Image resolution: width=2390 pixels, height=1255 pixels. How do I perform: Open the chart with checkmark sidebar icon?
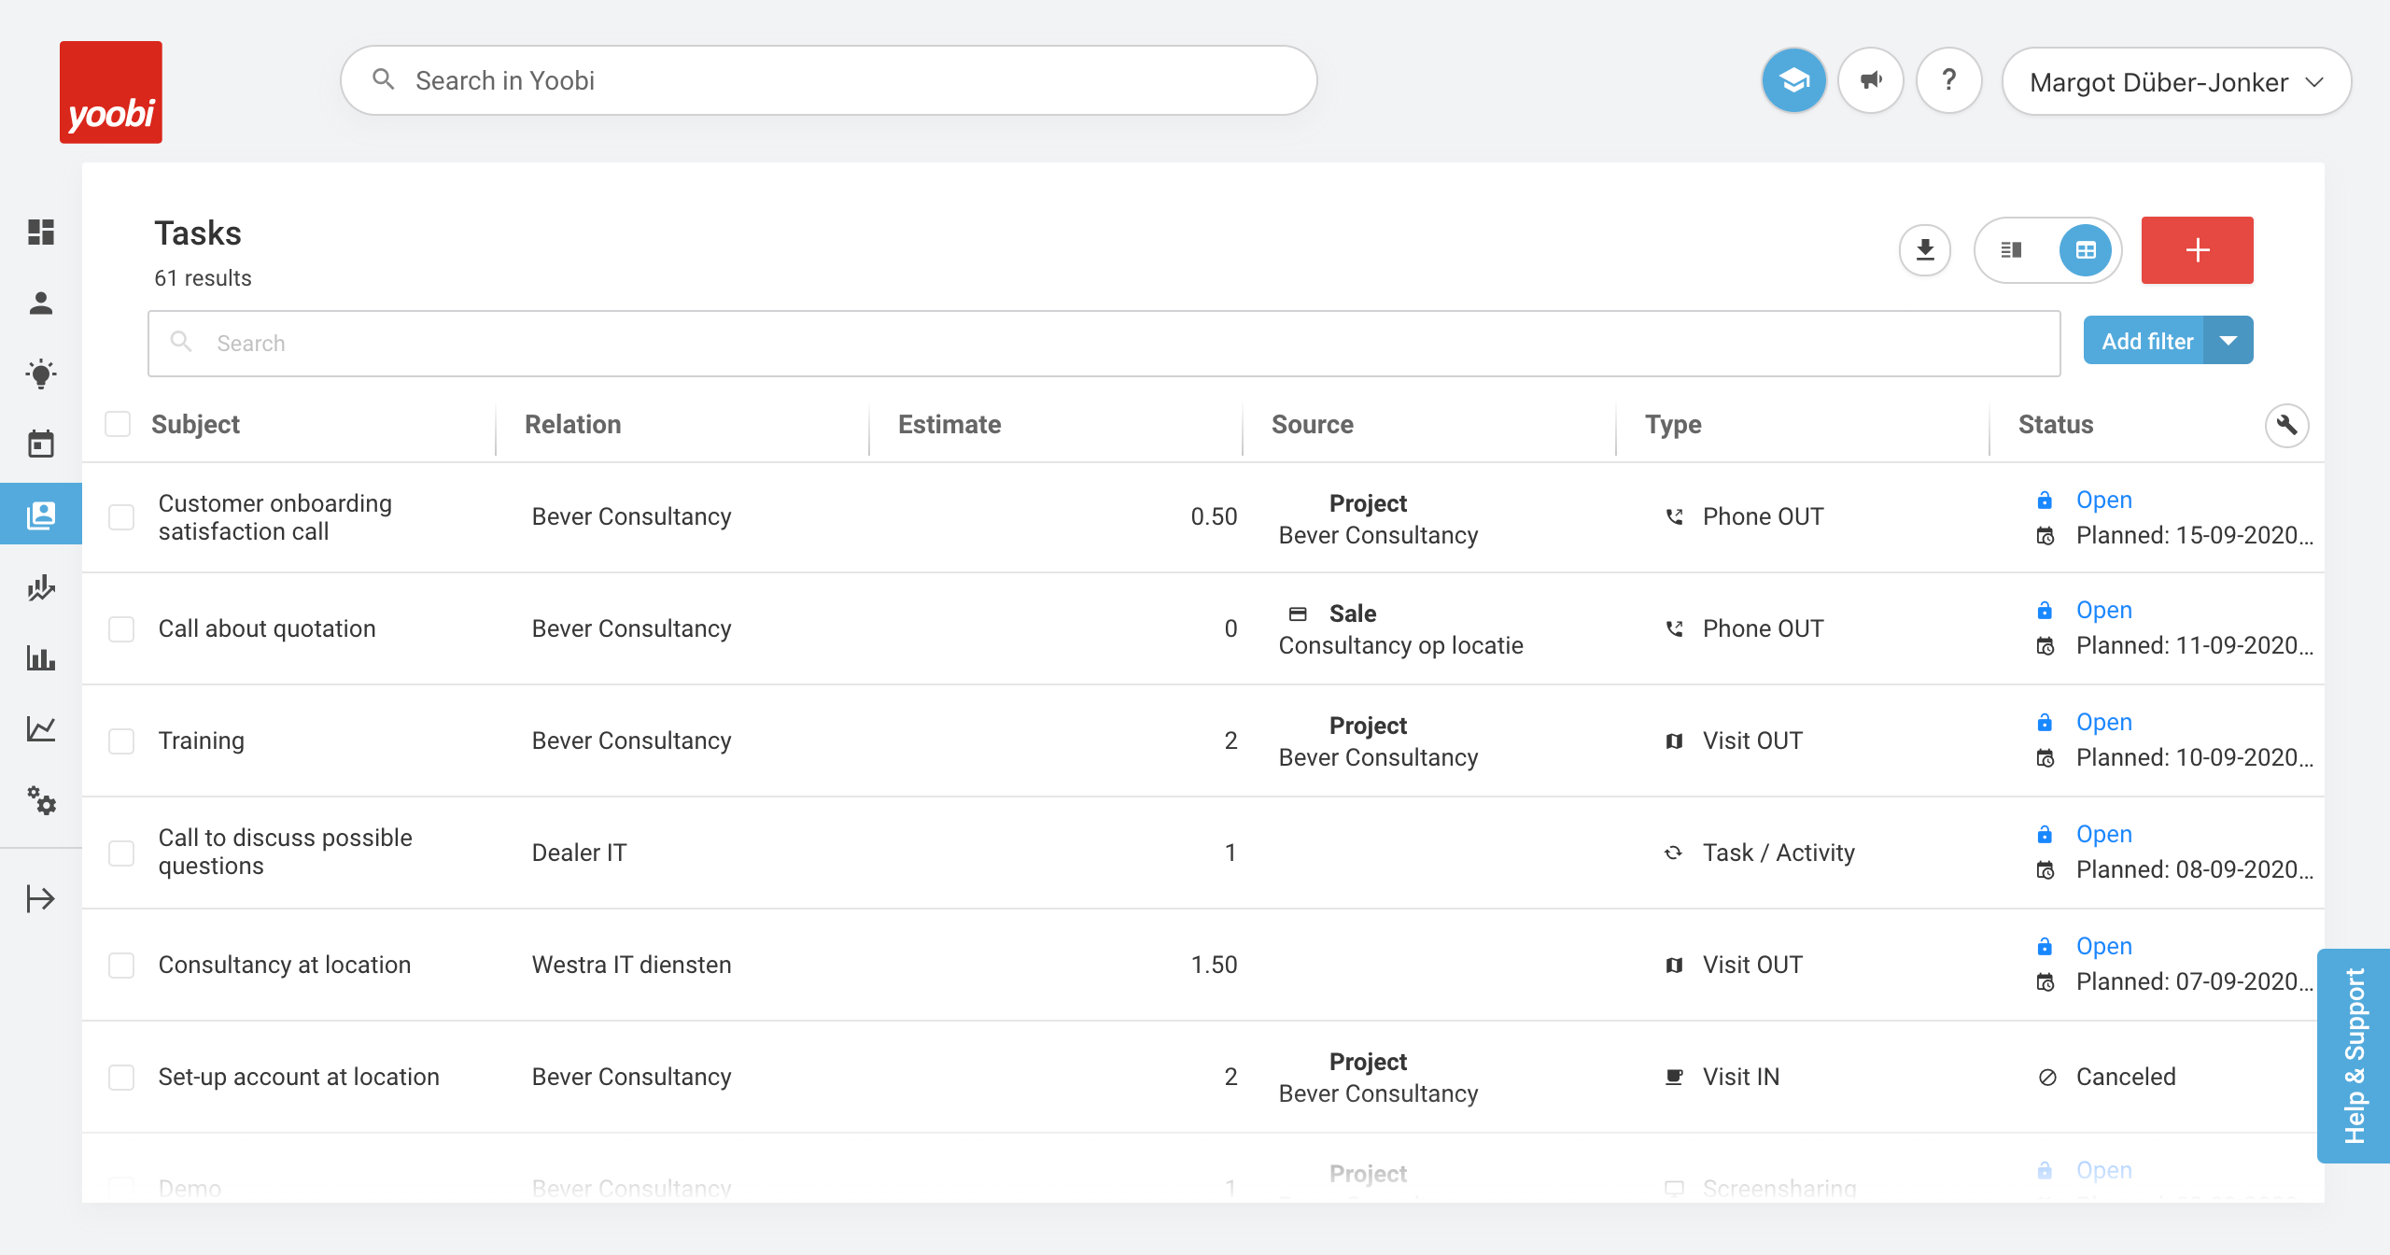point(41,587)
